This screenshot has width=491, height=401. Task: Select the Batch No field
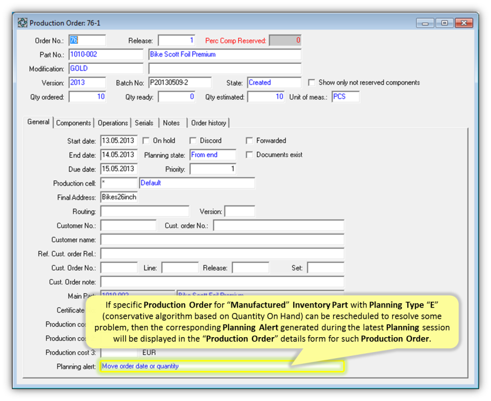tap(180, 83)
